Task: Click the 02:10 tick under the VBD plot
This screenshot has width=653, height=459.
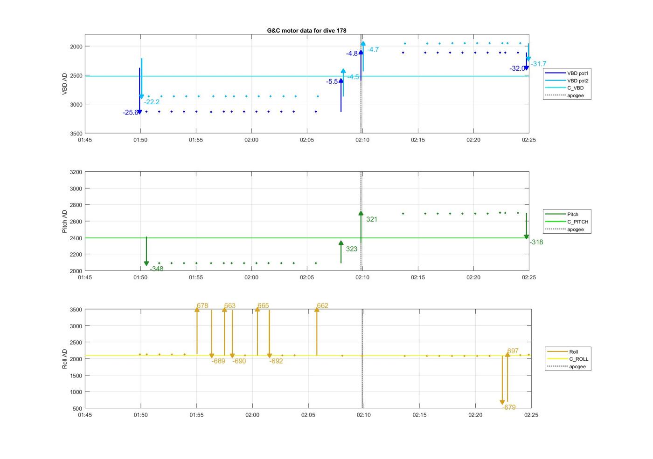Action: (362, 140)
